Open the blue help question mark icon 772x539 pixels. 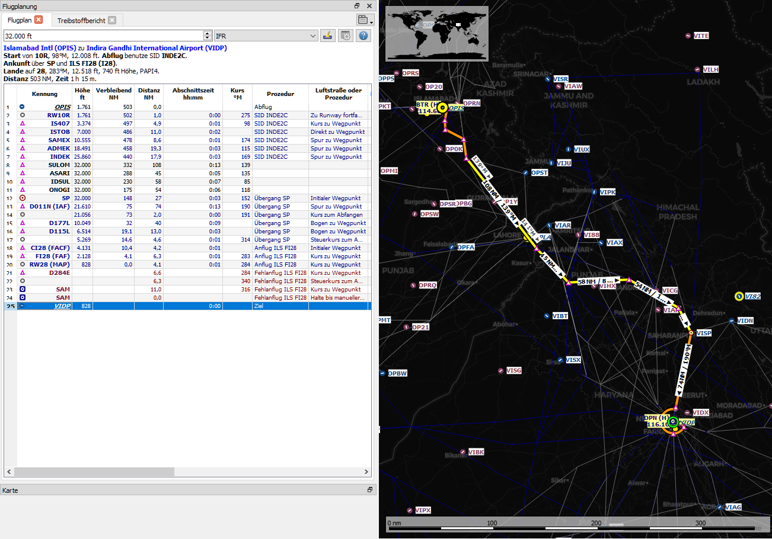click(x=363, y=36)
